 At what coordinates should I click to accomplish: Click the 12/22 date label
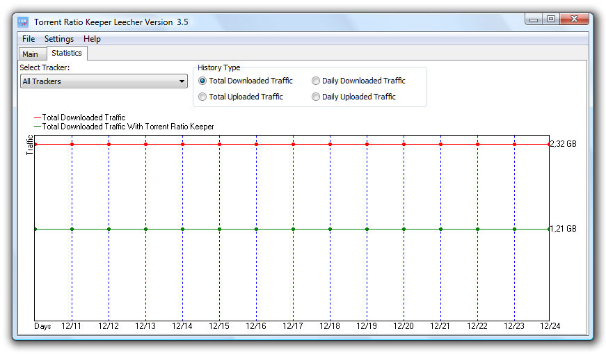click(477, 326)
